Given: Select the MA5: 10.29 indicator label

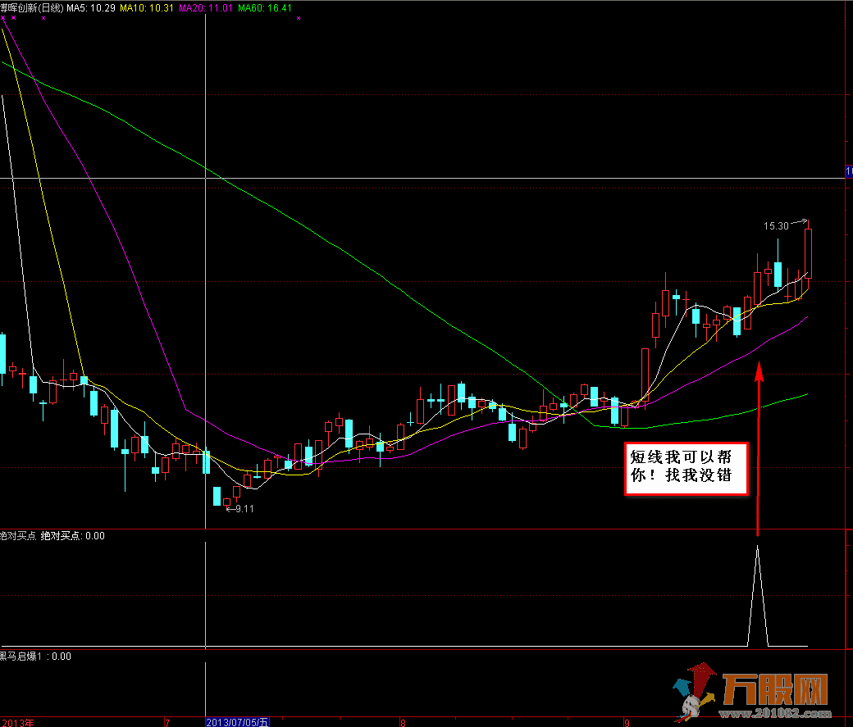Looking at the screenshot, I should [91, 8].
